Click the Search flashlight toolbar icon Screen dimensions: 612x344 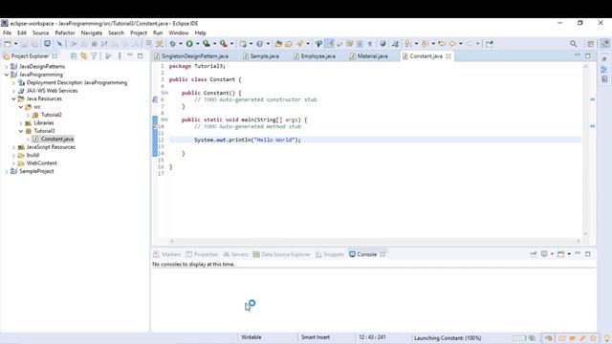tap(299, 44)
